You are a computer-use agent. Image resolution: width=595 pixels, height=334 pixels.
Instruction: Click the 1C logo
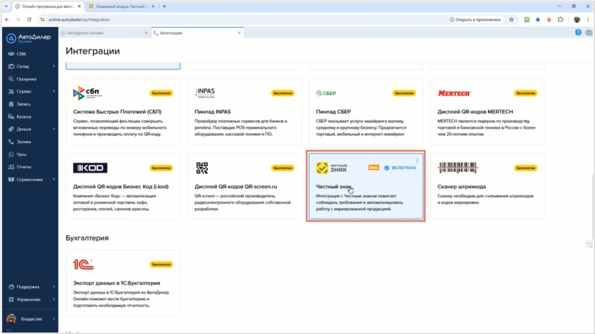[x=83, y=264]
